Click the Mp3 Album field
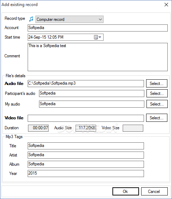 point(86,164)
